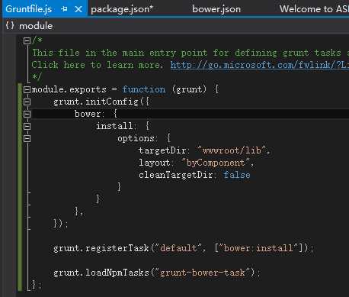
Task: Click the "default" string in registerTask
Action: click(178, 248)
